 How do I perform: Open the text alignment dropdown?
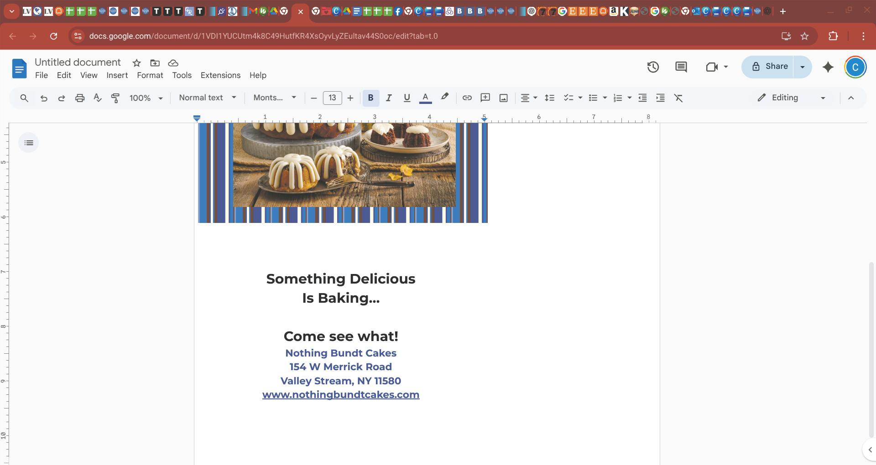[x=529, y=98]
